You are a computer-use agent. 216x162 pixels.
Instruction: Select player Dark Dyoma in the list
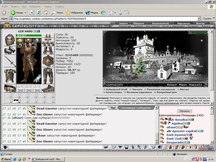176,135
